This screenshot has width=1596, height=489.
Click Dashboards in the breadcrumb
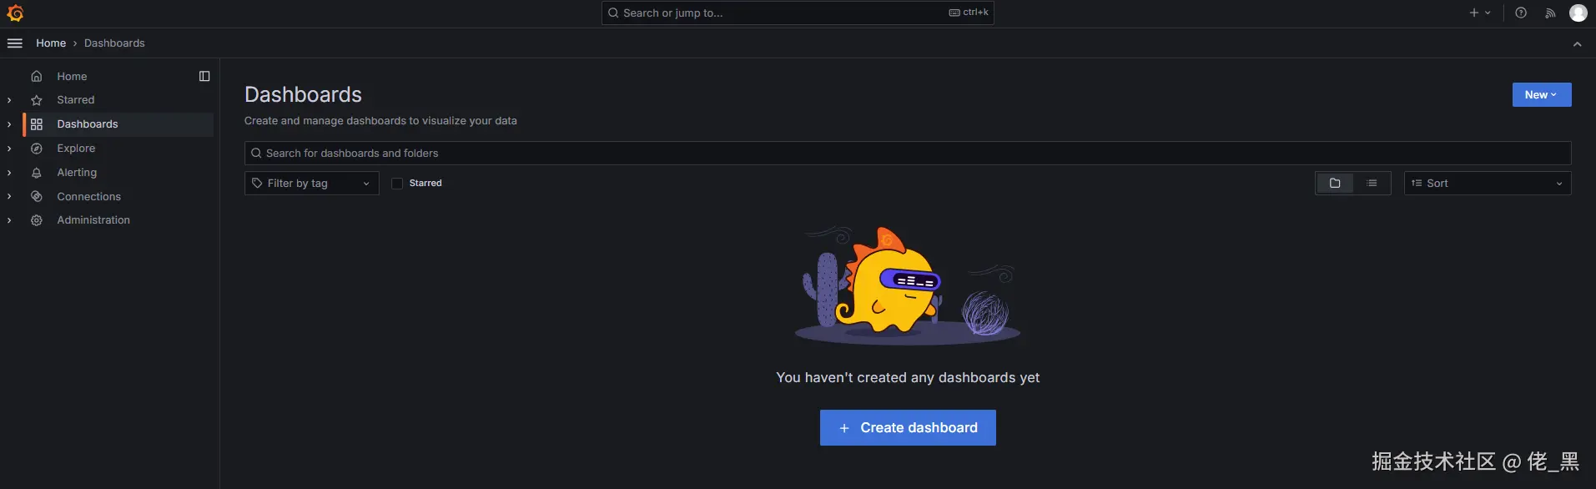114,43
